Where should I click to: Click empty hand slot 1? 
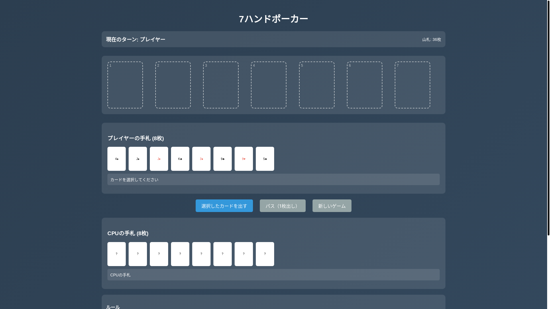point(125,85)
